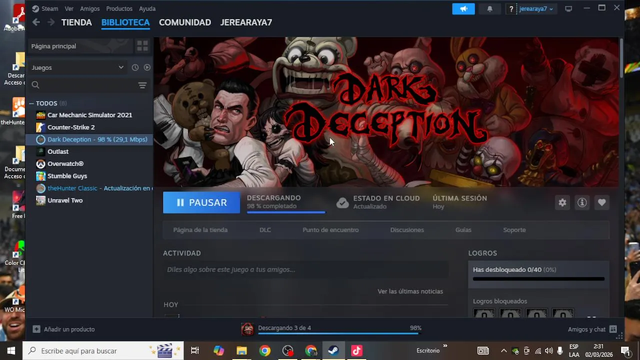
Task: Select Car Mechanic Simulator 2021
Action: [x=89, y=115]
